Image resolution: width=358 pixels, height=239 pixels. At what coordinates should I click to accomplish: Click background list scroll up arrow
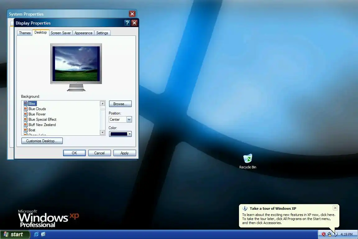pyautogui.click(x=103, y=104)
